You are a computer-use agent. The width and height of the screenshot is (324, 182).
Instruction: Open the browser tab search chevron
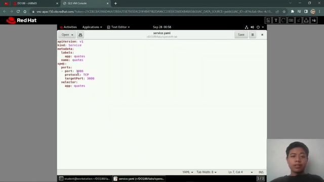click(290, 4)
